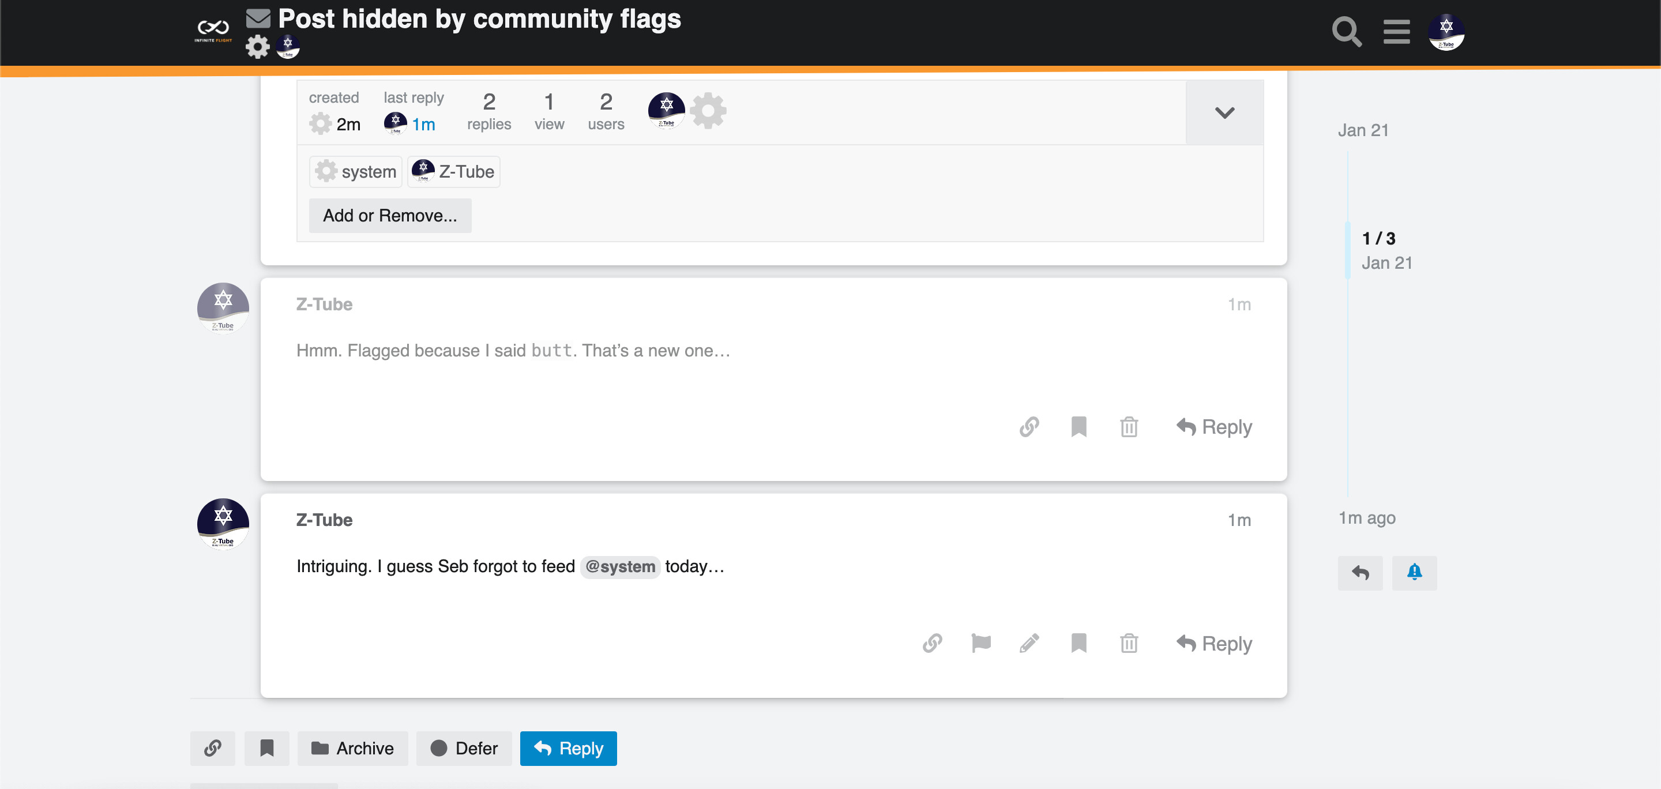This screenshot has width=1661, height=789.
Task: Flag the Seb forgot to feed post
Action: (x=980, y=643)
